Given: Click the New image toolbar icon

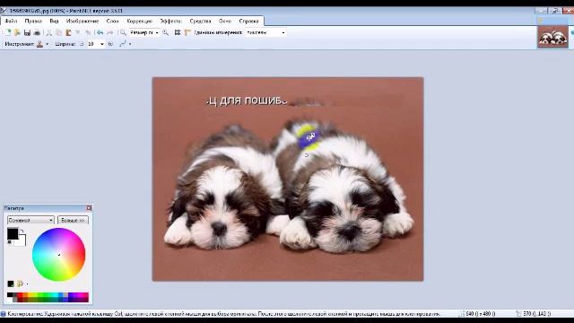Looking at the screenshot, I should [x=7, y=32].
